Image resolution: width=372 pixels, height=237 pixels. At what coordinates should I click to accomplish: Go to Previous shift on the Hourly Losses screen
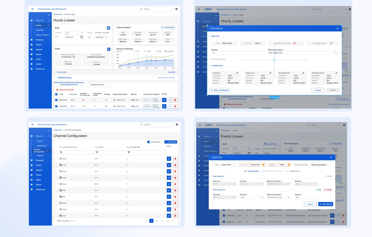pyautogui.click(x=60, y=72)
